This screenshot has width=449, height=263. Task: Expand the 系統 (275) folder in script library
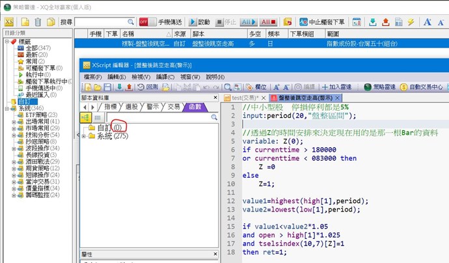[x=83, y=136]
